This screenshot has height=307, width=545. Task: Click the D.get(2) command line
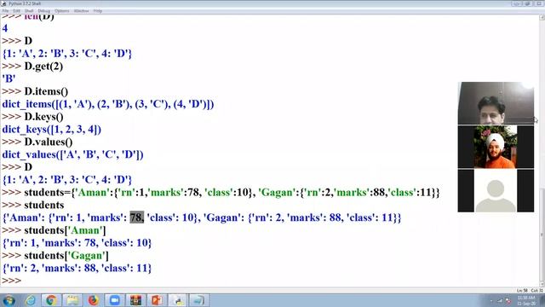click(x=32, y=67)
